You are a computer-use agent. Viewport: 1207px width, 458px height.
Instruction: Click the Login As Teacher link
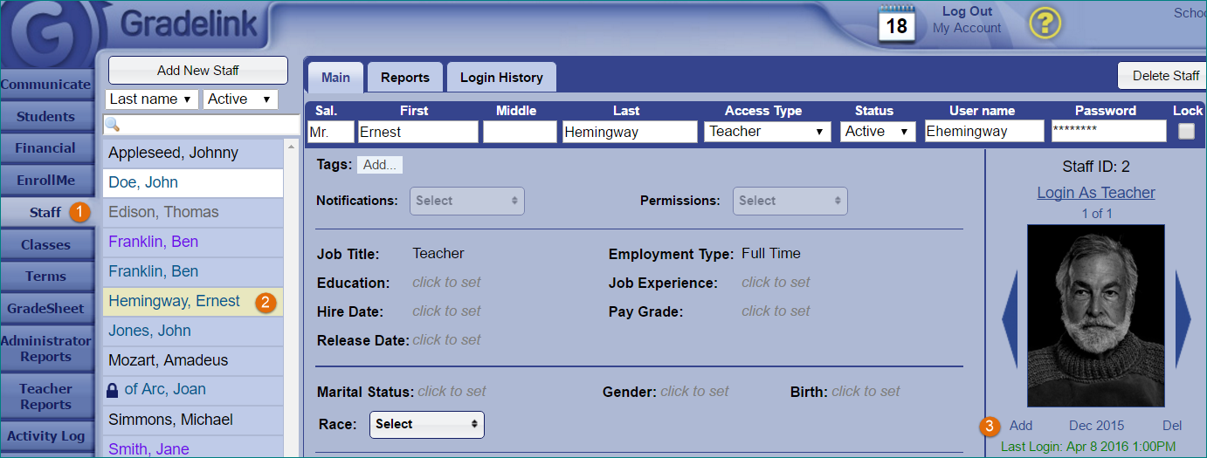click(1096, 193)
